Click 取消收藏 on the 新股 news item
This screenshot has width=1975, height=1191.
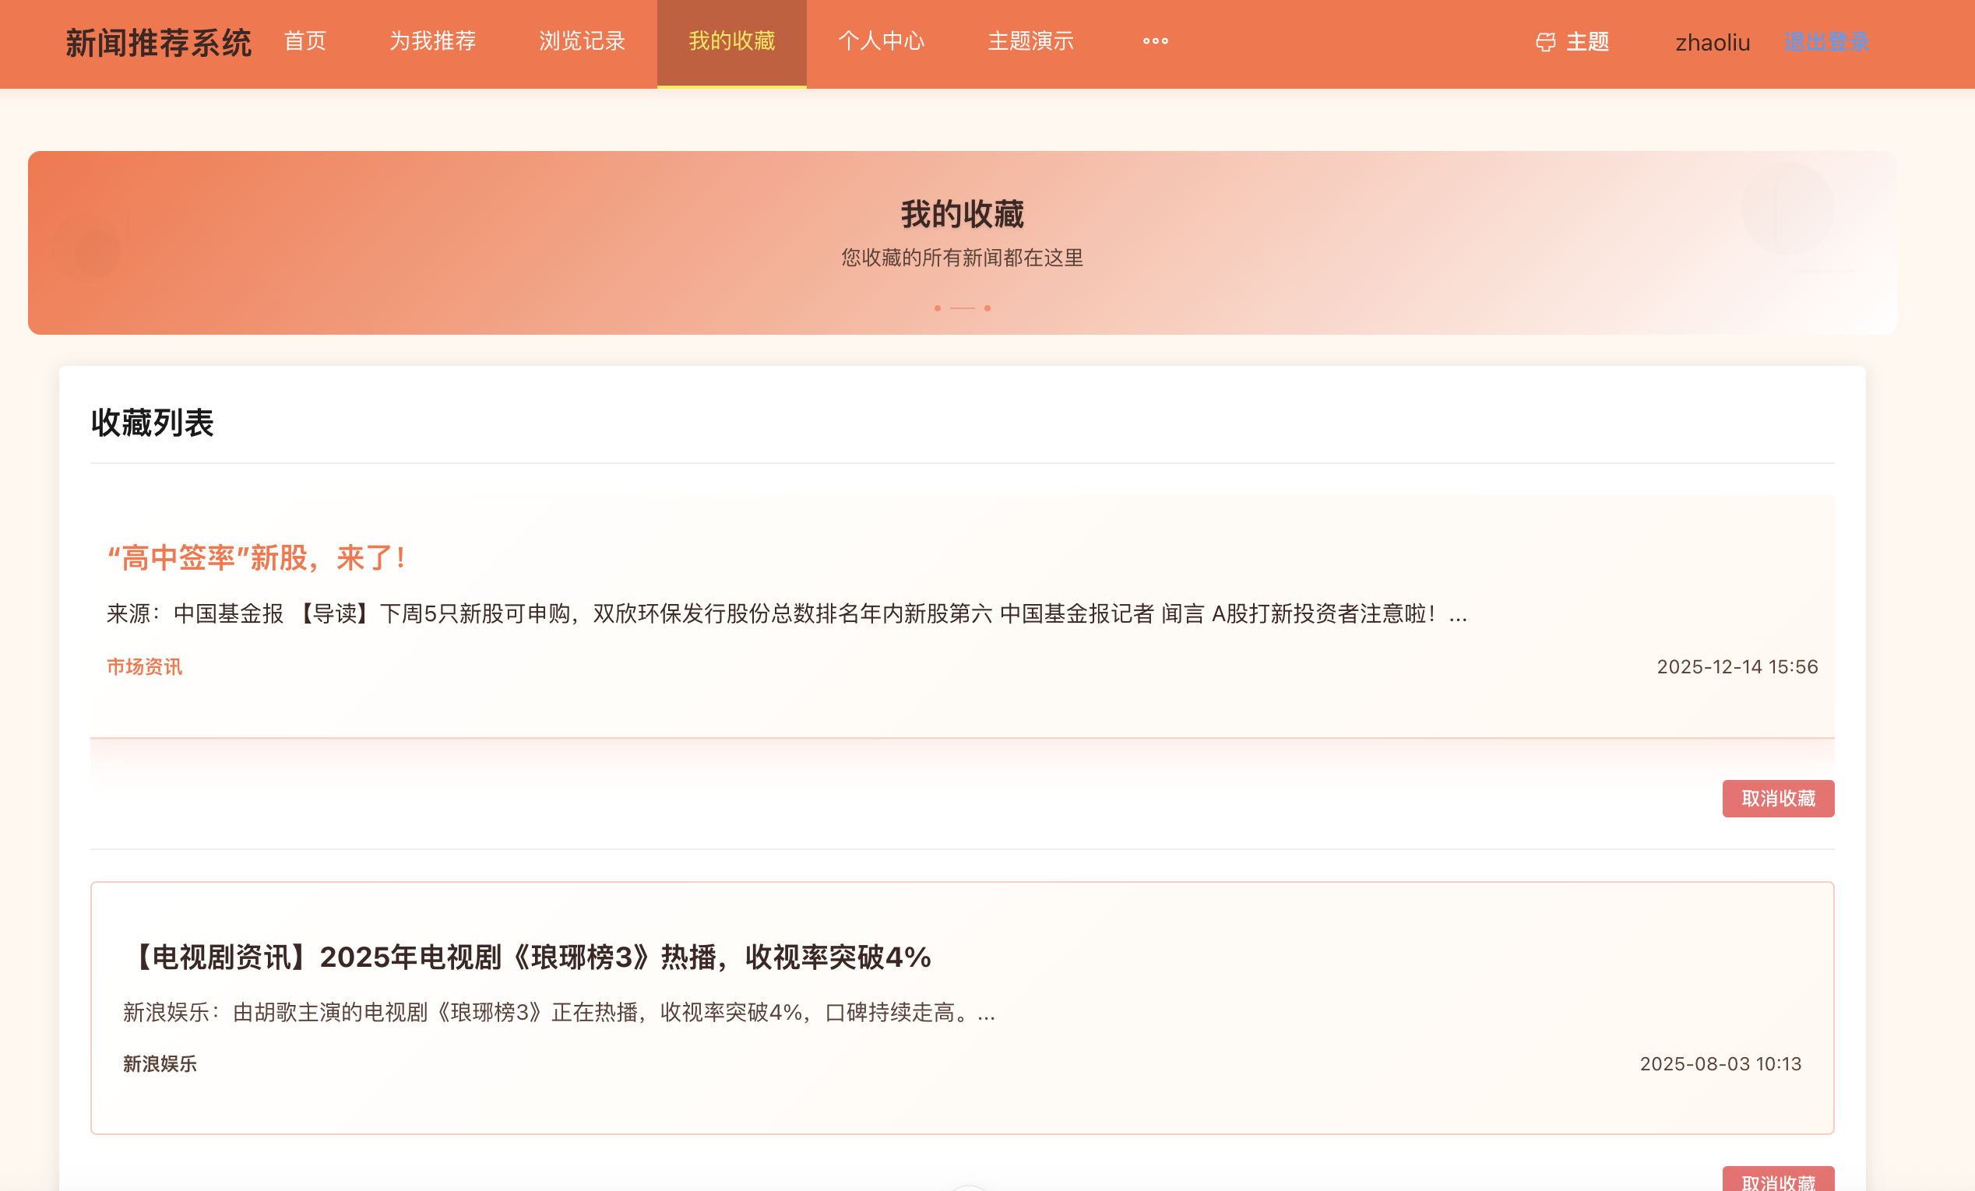click(x=1779, y=798)
